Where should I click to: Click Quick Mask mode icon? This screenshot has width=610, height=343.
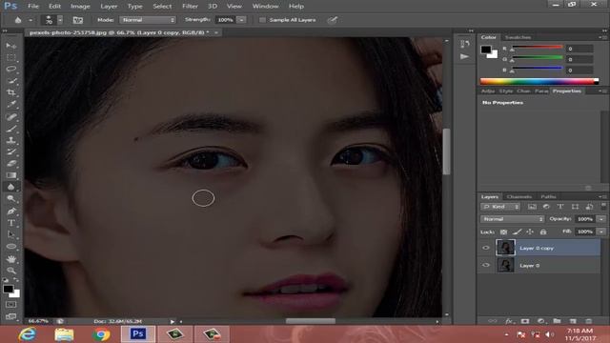pos(10,305)
